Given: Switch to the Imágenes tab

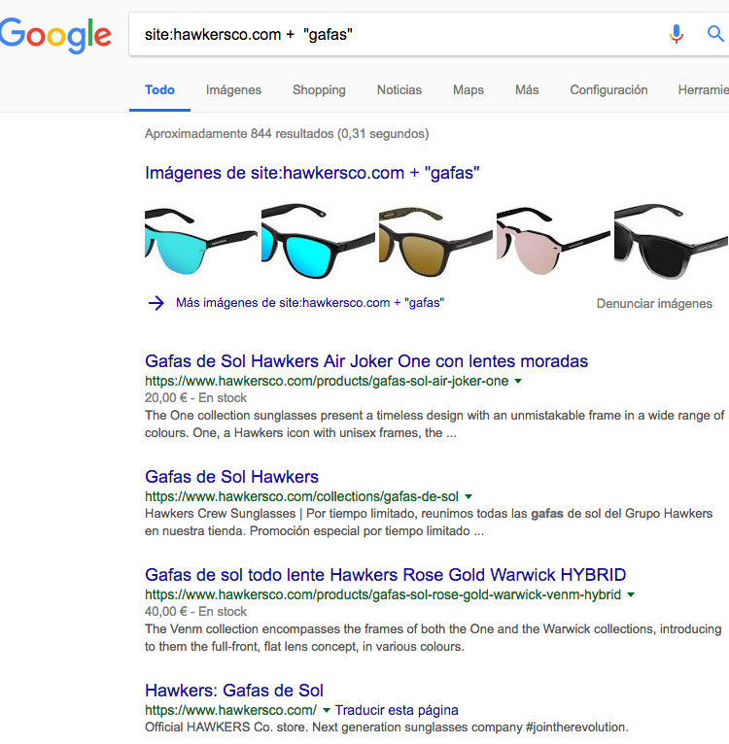Looking at the screenshot, I should pyautogui.click(x=233, y=90).
